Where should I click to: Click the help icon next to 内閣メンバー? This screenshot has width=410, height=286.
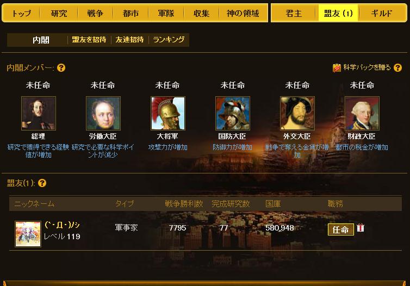click(61, 68)
